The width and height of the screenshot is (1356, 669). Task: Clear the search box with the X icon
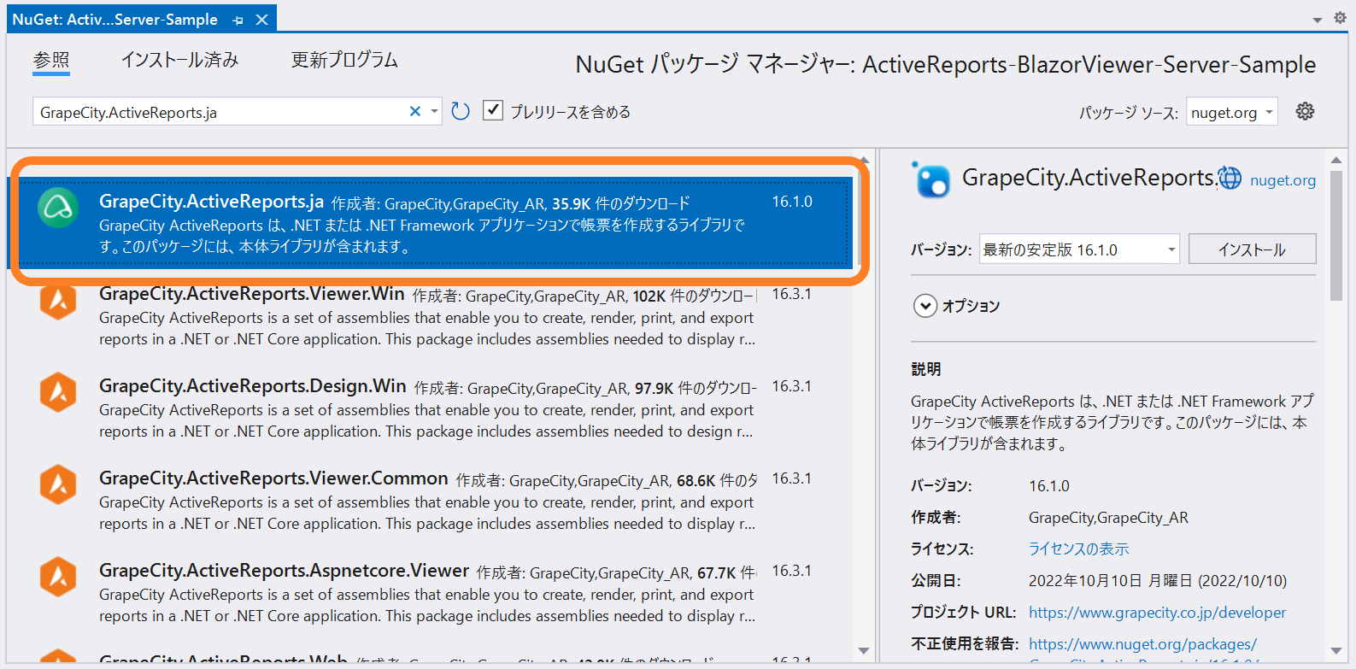coord(415,111)
